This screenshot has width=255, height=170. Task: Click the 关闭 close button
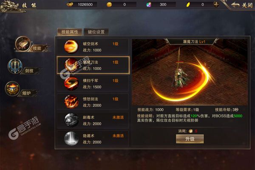point(243,5)
